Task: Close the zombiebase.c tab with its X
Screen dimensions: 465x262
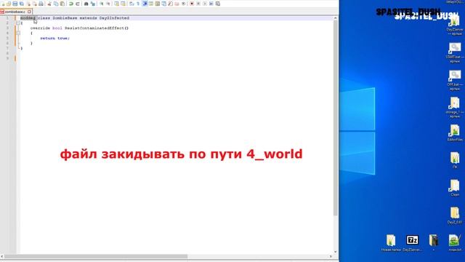Action: 29,12
